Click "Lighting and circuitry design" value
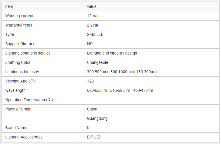The width and height of the screenshot is (221, 144). point(112,53)
